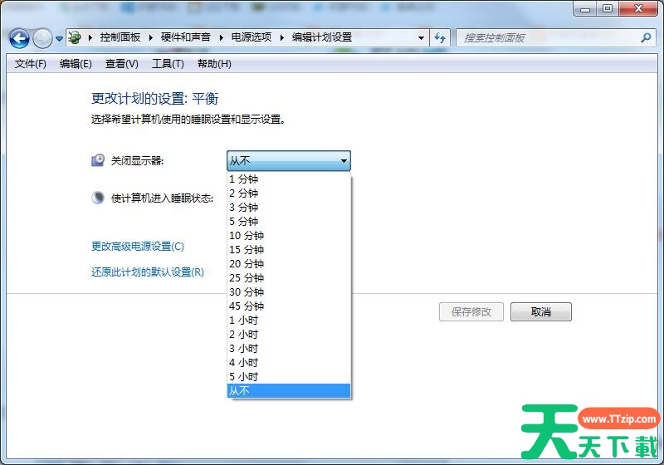Select 1 小时 in the list
Screen dimensions: 664x465
289,321
